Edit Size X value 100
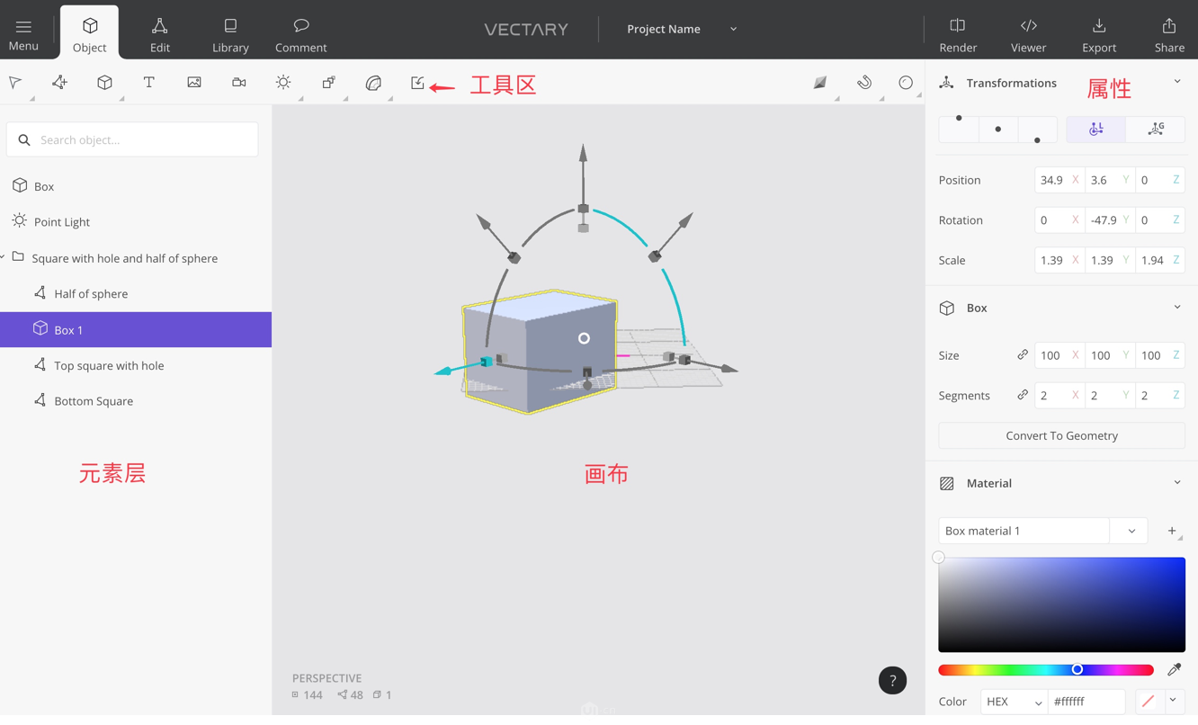 pos(1059,355)
